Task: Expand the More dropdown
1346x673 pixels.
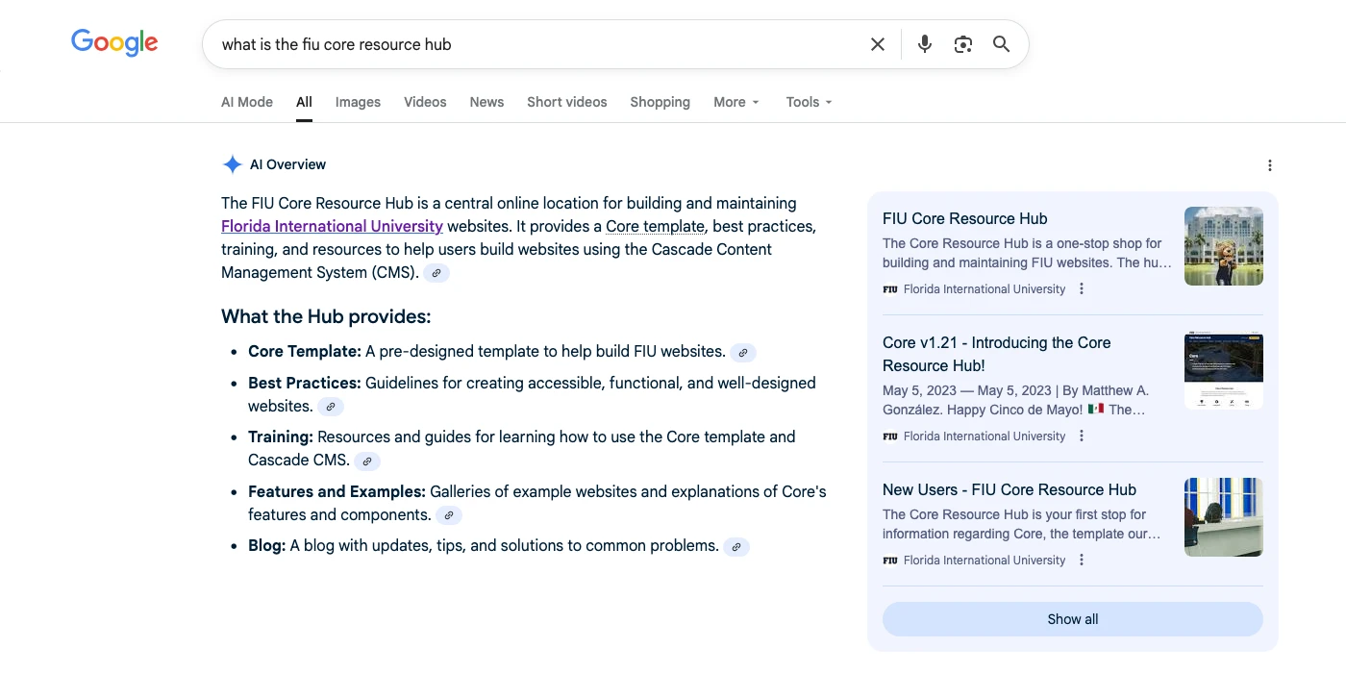Action: tap(735, 102)
